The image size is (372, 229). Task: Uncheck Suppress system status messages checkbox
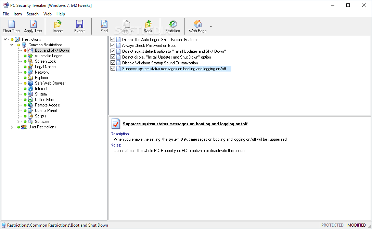click(x=113, y=68)
